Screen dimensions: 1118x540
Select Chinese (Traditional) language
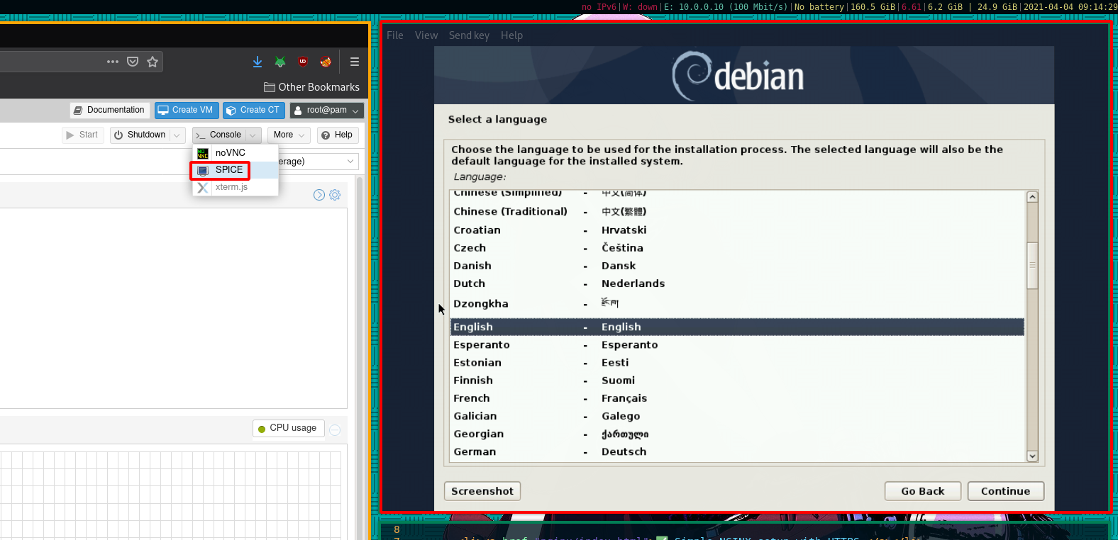click(737, 211)
